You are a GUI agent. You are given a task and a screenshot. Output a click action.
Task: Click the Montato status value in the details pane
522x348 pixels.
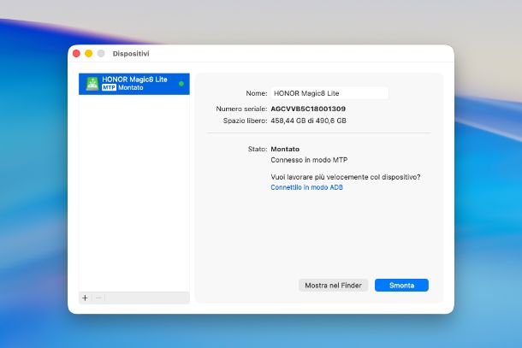click(285, 149)
